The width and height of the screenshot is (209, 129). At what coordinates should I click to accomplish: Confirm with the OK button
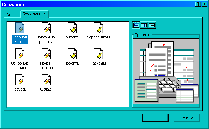click(155, 118)
